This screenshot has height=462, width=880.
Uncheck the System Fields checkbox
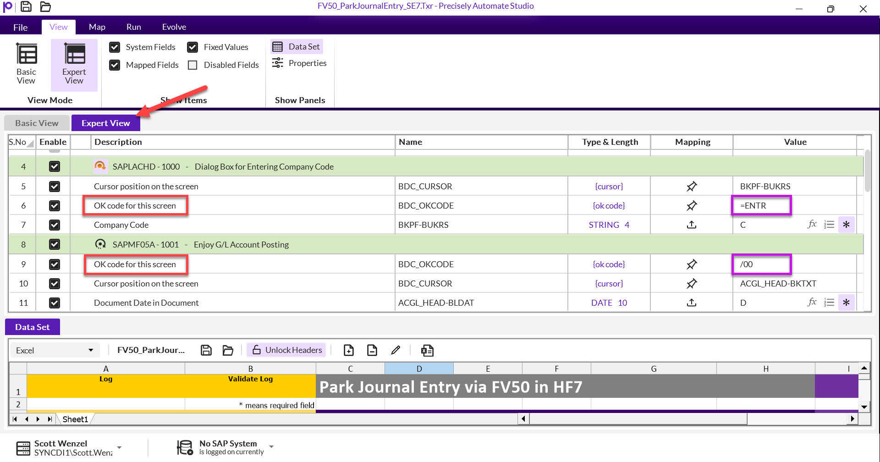coord(114,47)
